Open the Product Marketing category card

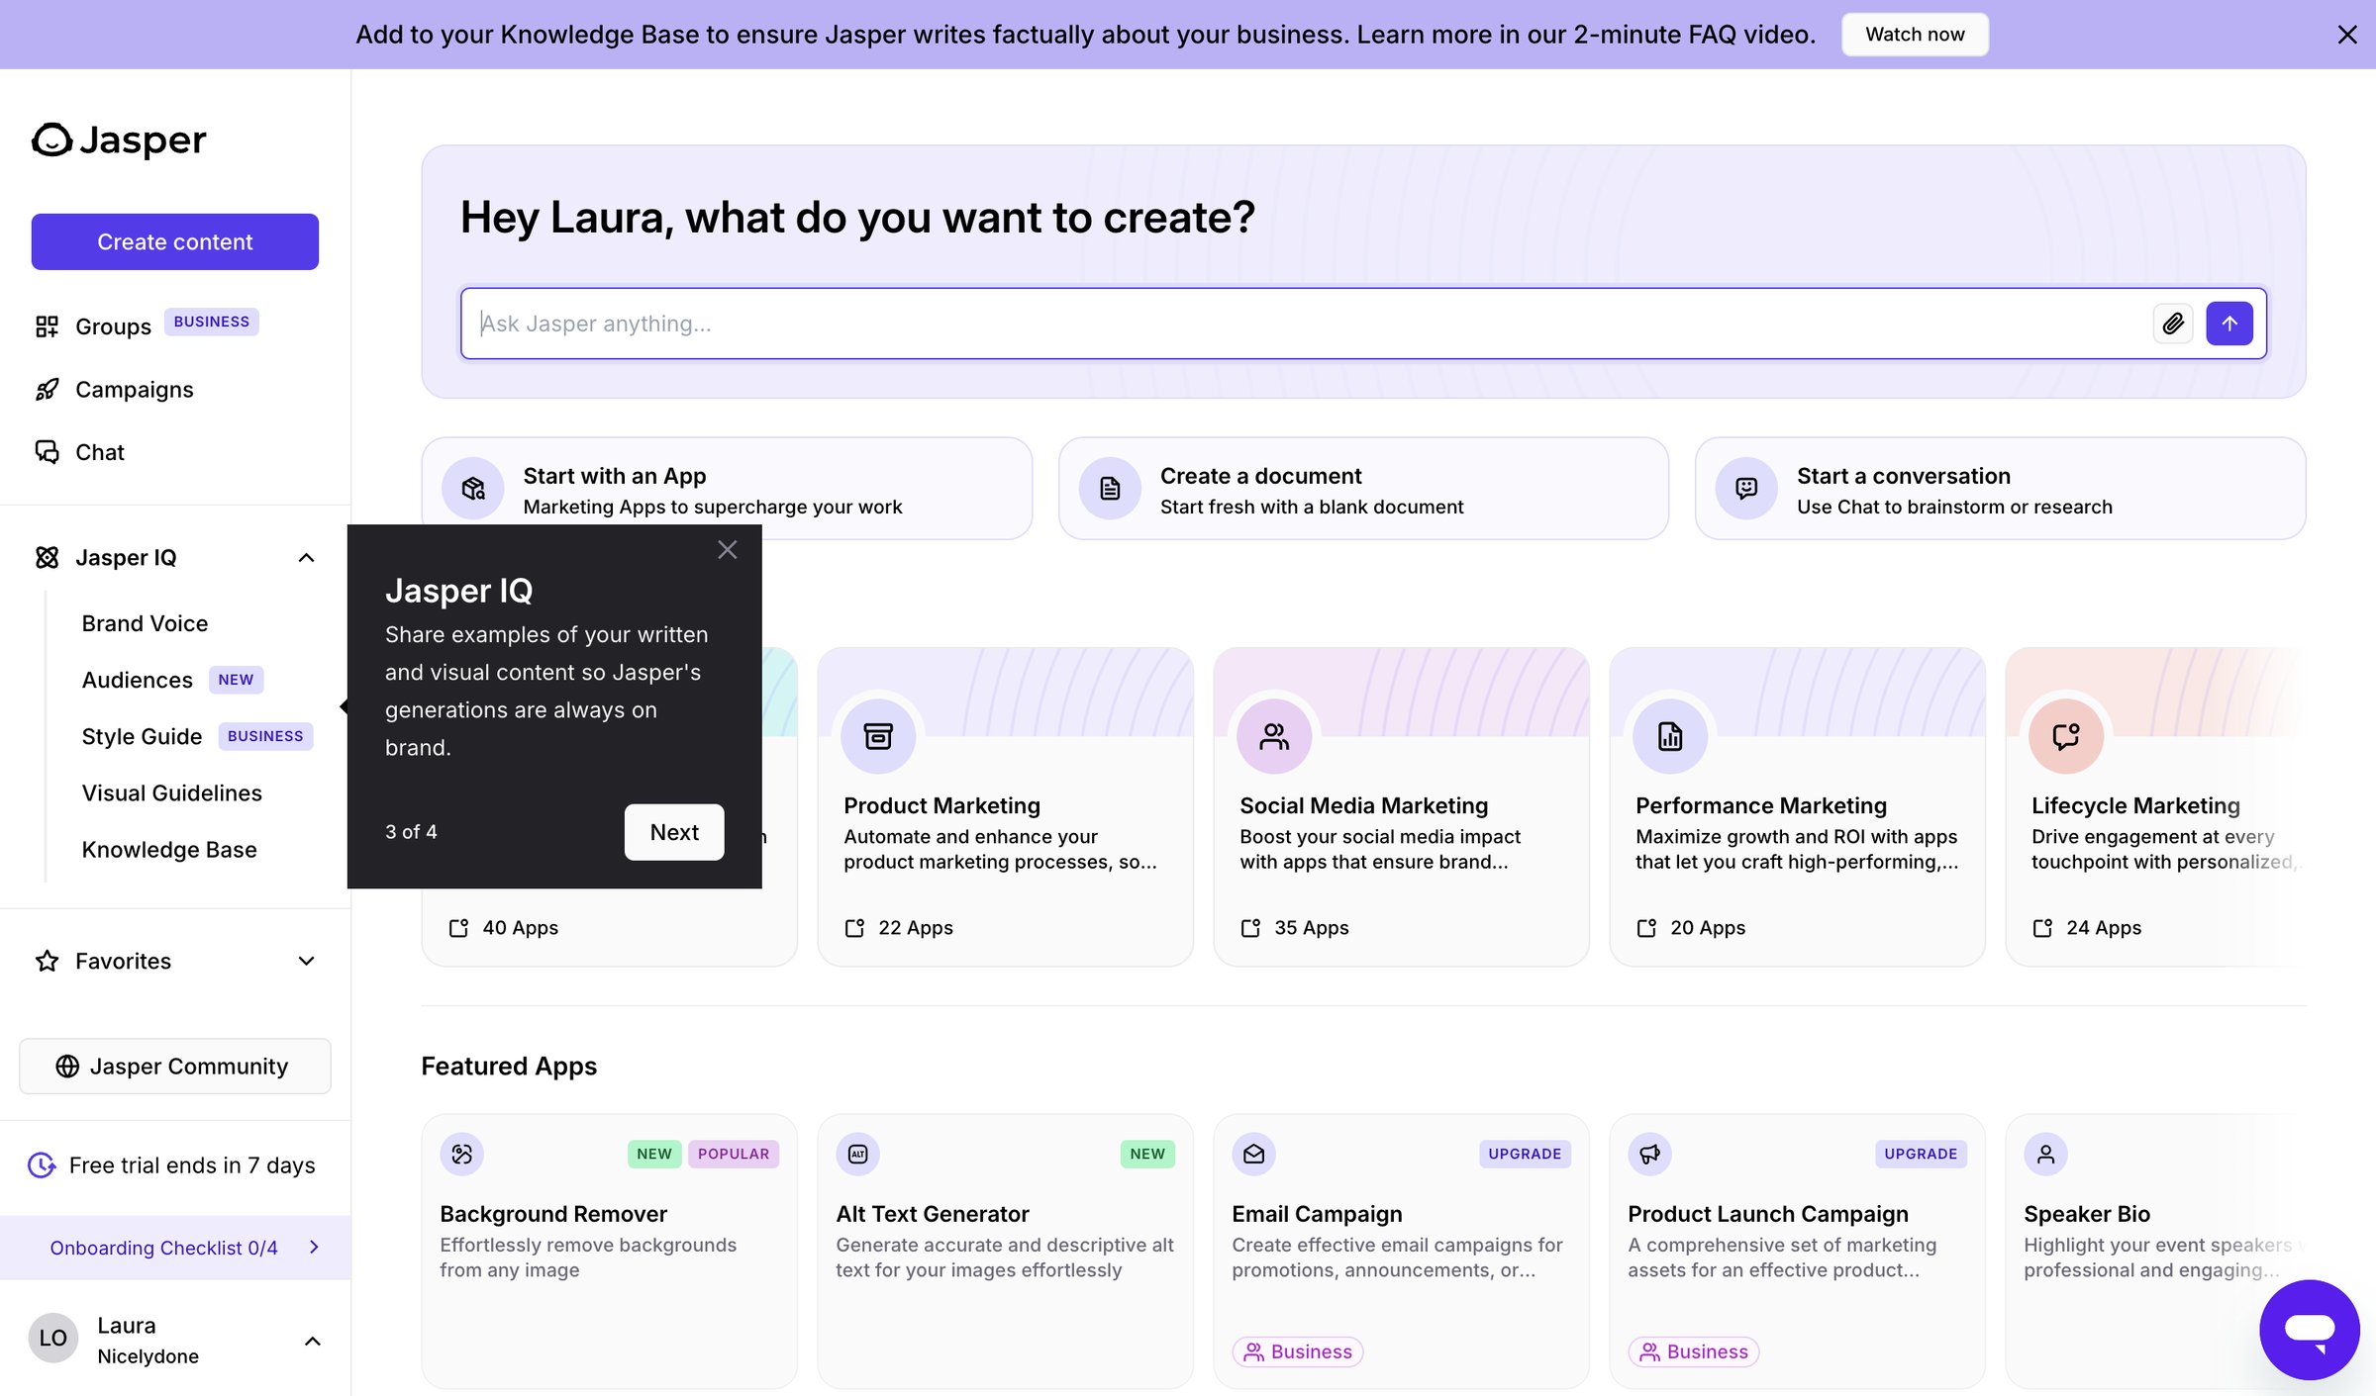coord(1005,807)
